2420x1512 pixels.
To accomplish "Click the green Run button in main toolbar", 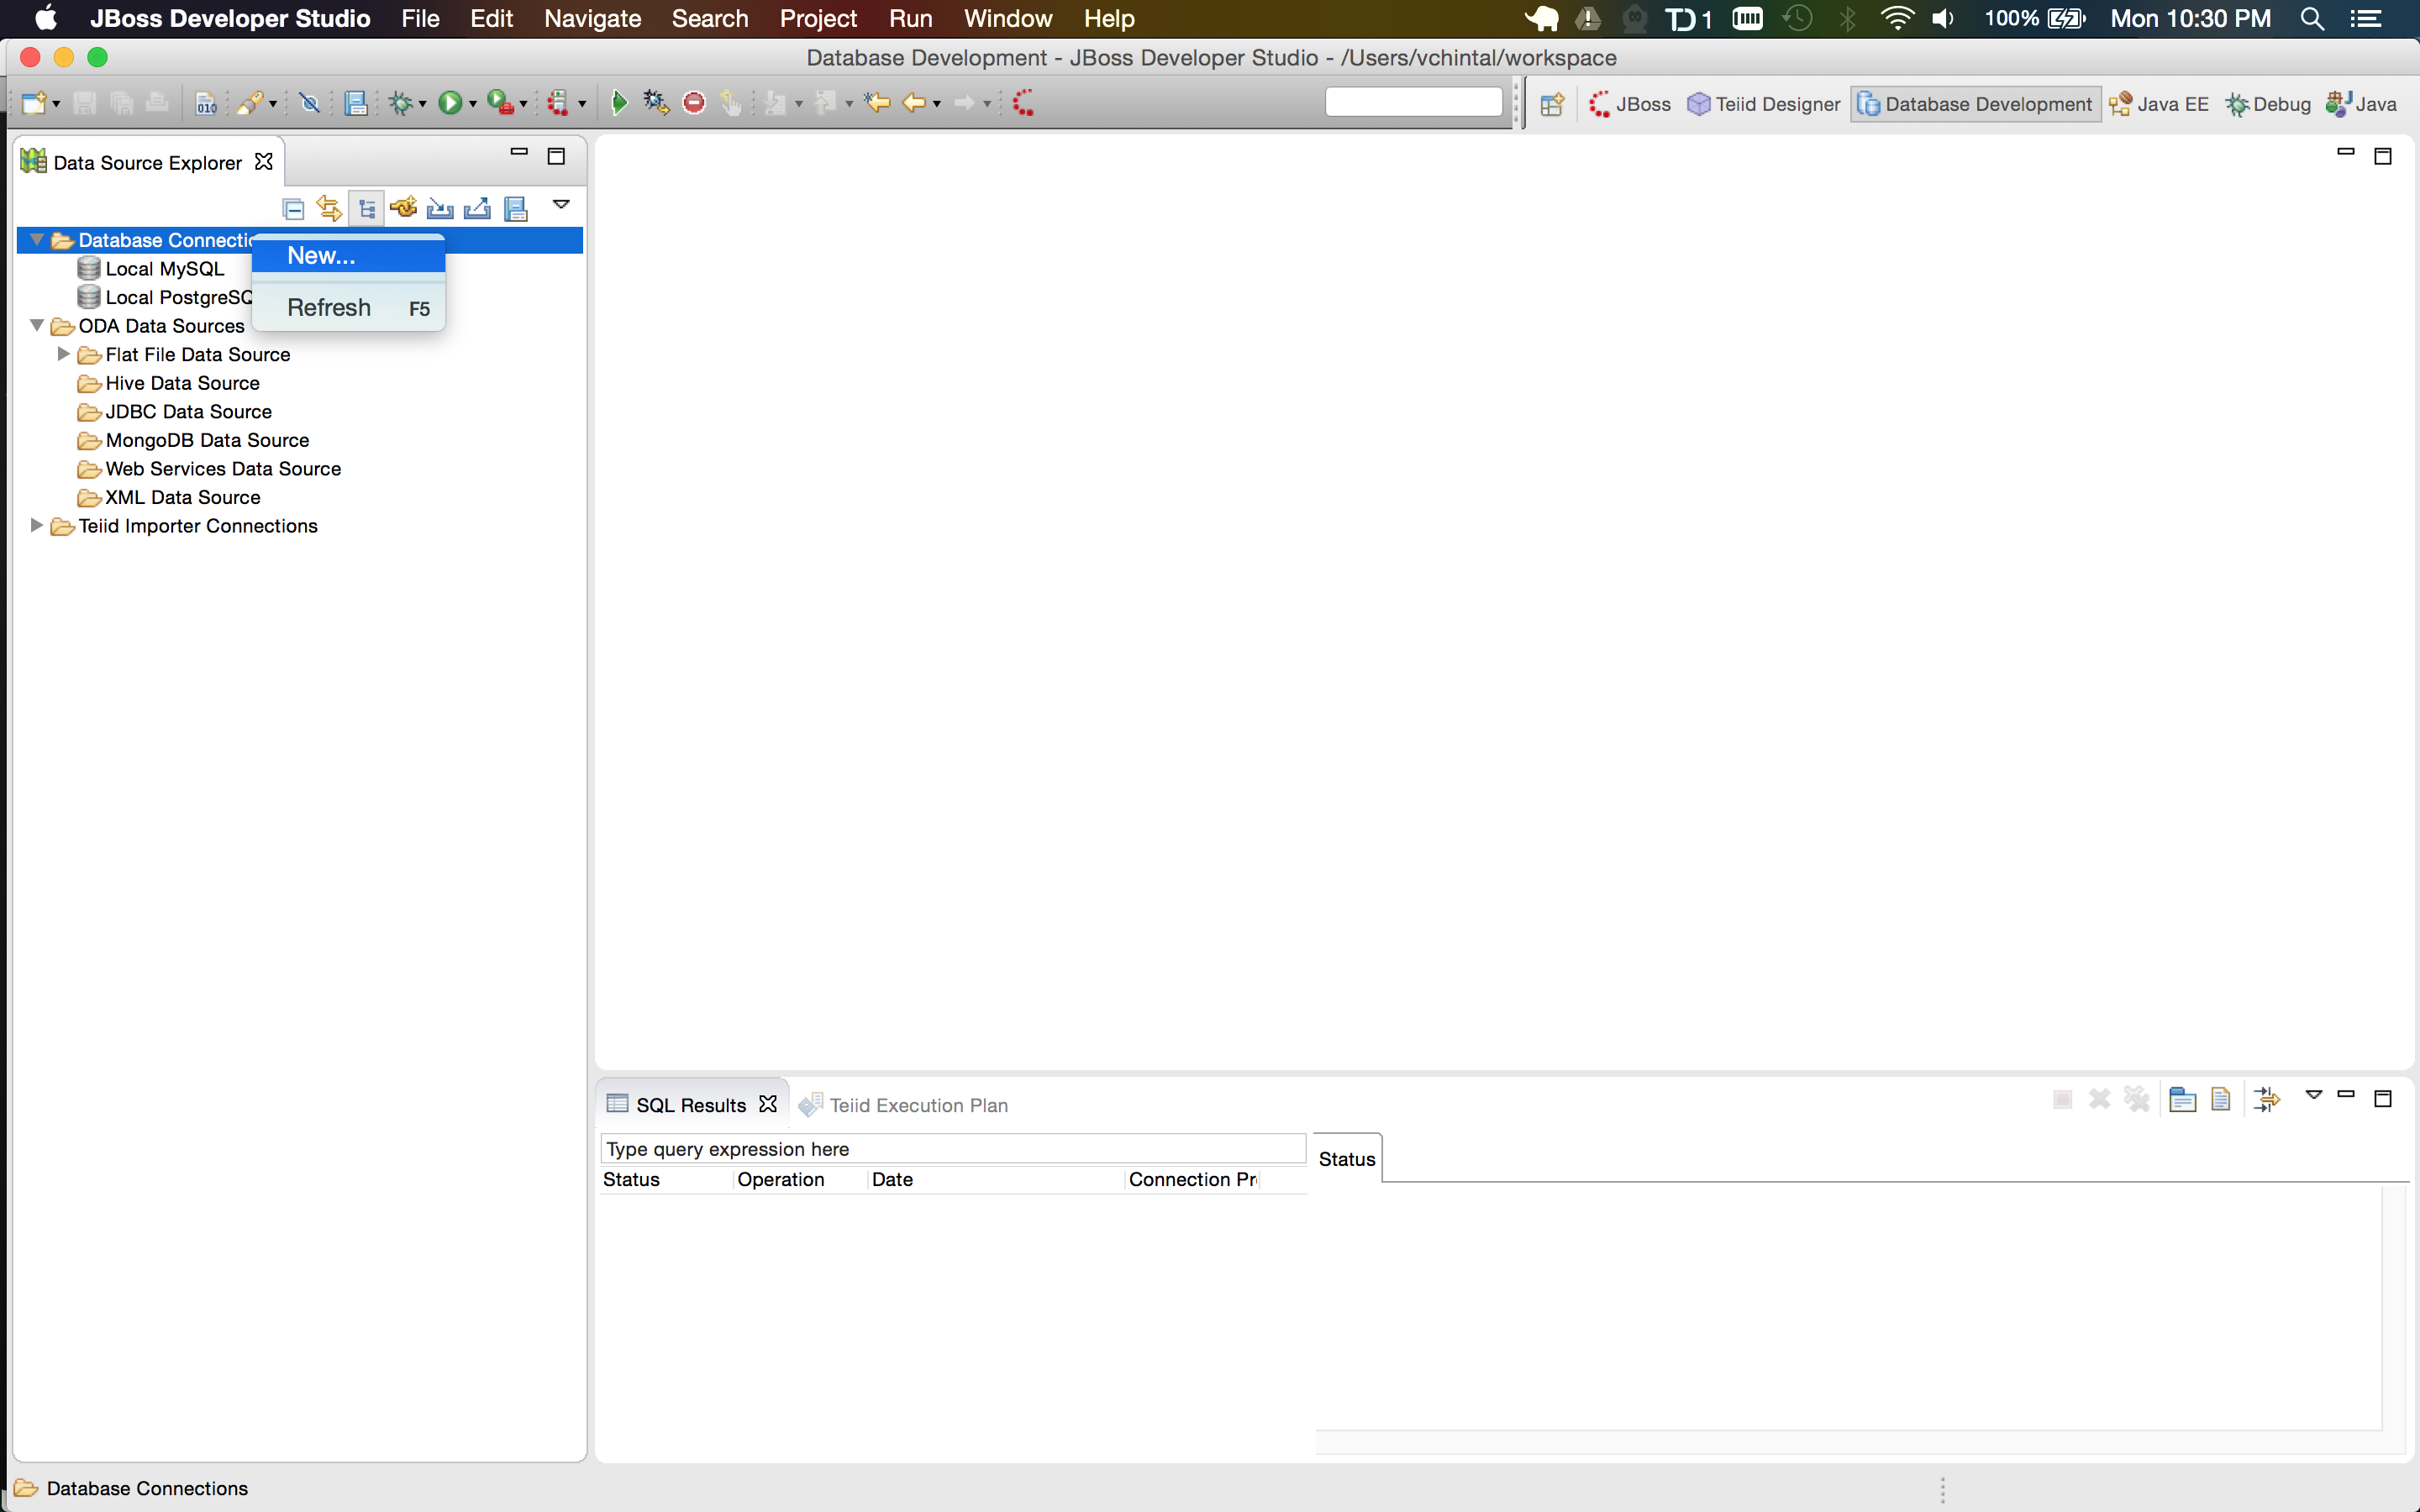I will coord(451,103).
